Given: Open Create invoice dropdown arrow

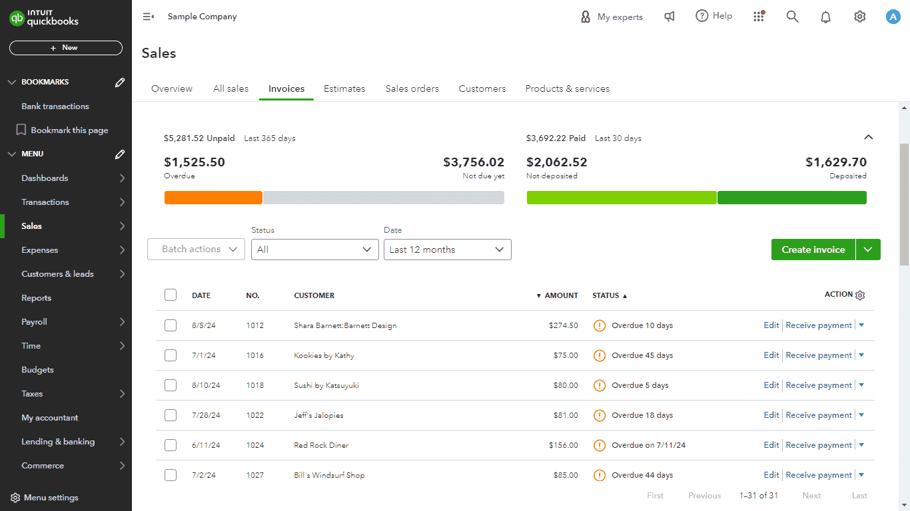Looking at the screenshot, I should point(868,250).
